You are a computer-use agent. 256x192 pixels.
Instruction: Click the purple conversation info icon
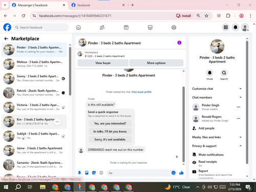[179, 42]
